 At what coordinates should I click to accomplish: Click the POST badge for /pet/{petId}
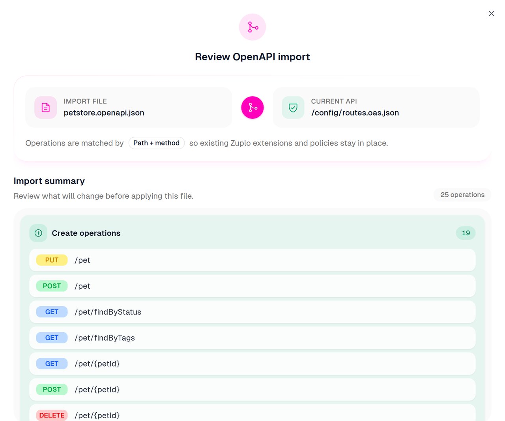click(52, 389)
